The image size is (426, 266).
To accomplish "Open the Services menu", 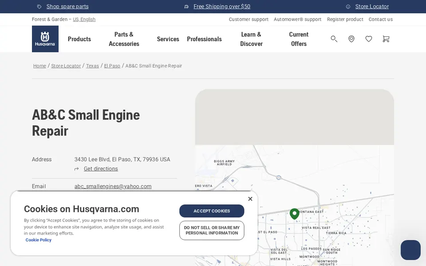I will pos(168,39).
